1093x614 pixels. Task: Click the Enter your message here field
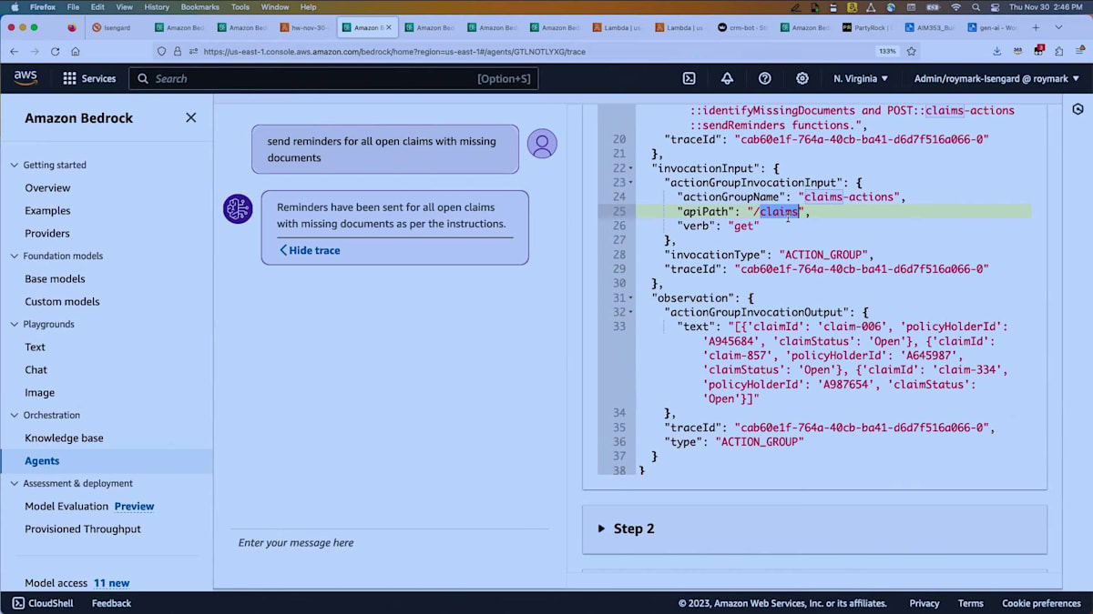click(390, 543)
